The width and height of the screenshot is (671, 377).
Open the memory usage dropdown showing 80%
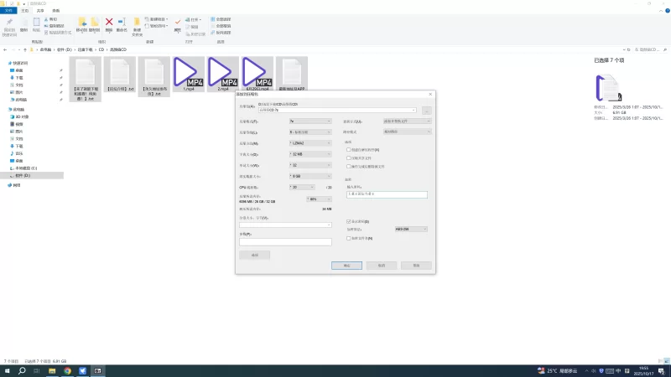click(319, 199)
